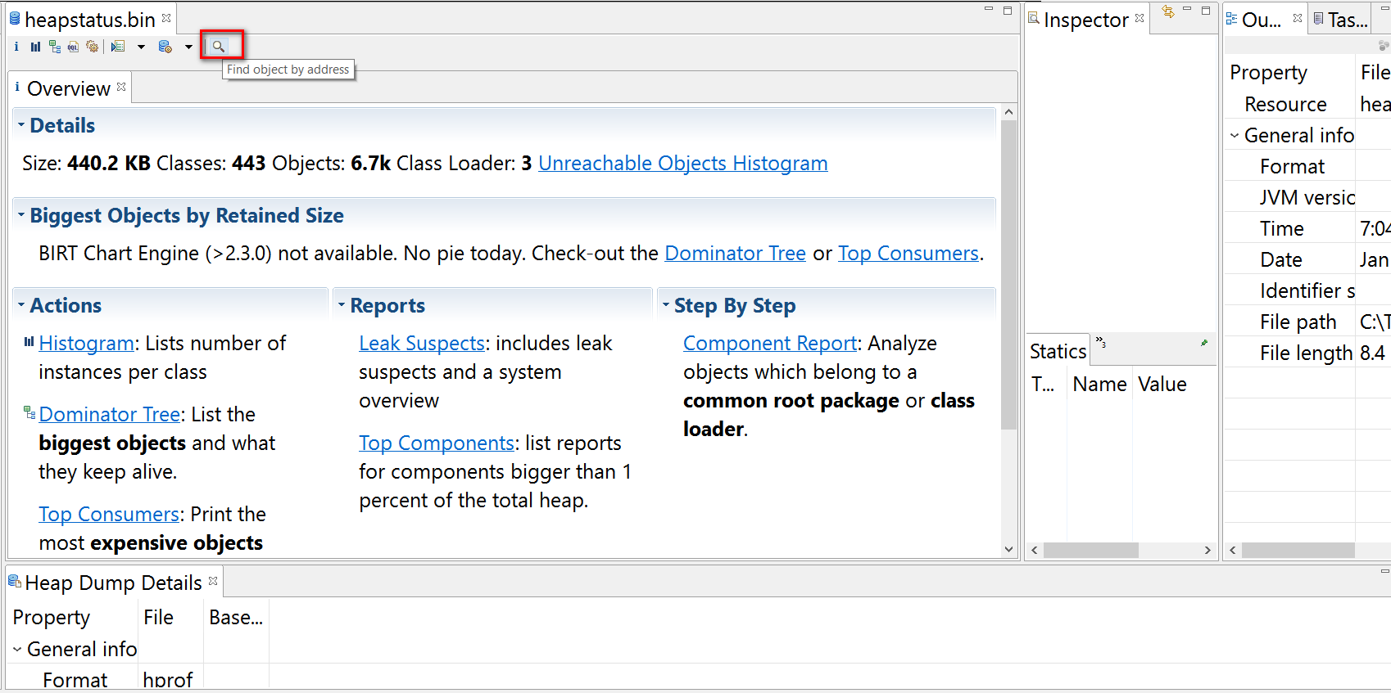
Task: Open the Component Report link
Action: click(770, 343)
